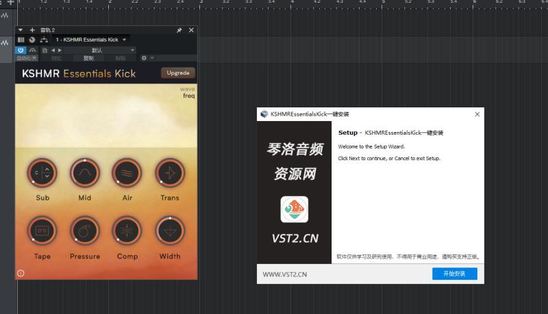Click the Width knob icon
The image size is (548, 314).
click(x=170, y=232)
